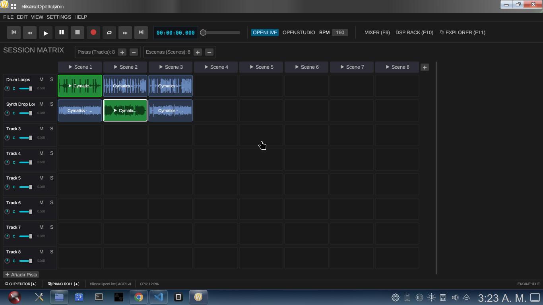This screenshot has height=305, width=543.
Task: Open the EDIT menu
Action: tap(22, 17)
